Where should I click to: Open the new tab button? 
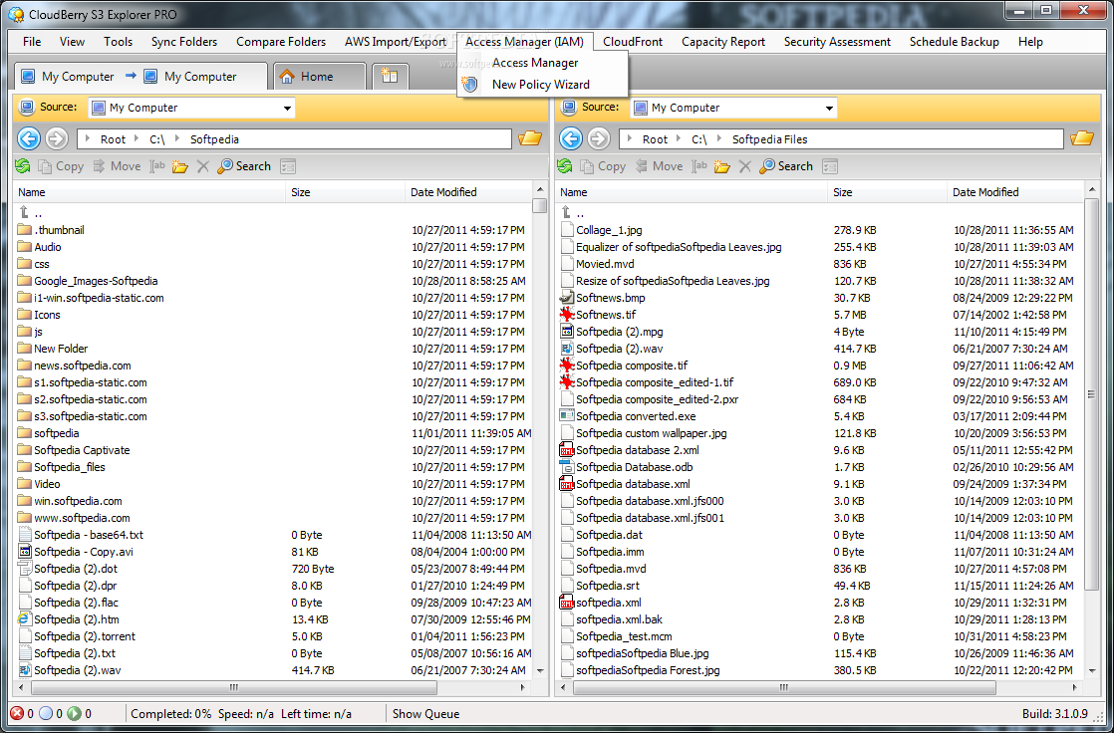(390, 76)
